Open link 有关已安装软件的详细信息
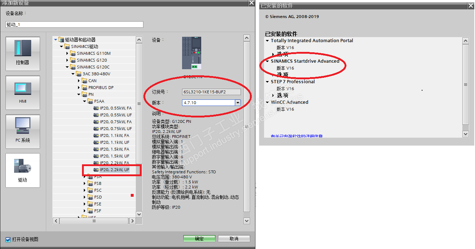 pos(297,137)
